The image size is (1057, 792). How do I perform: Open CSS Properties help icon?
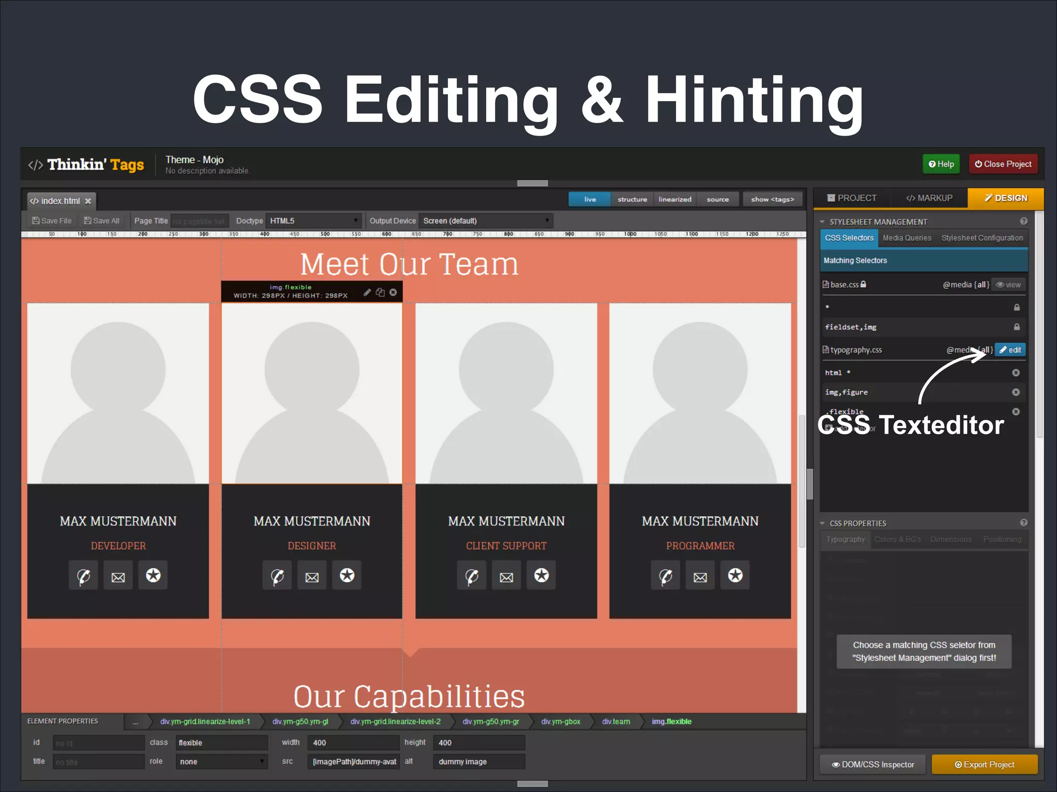point(1023,523)
